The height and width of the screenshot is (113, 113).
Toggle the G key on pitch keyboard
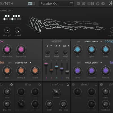[15, 19]
